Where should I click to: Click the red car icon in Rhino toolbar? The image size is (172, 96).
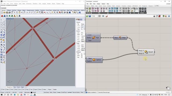point(45,13)
